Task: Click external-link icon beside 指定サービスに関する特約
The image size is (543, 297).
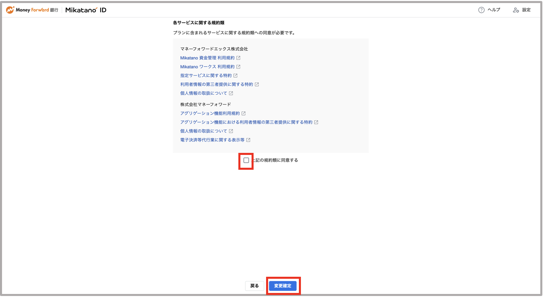Action: [236, 76]
